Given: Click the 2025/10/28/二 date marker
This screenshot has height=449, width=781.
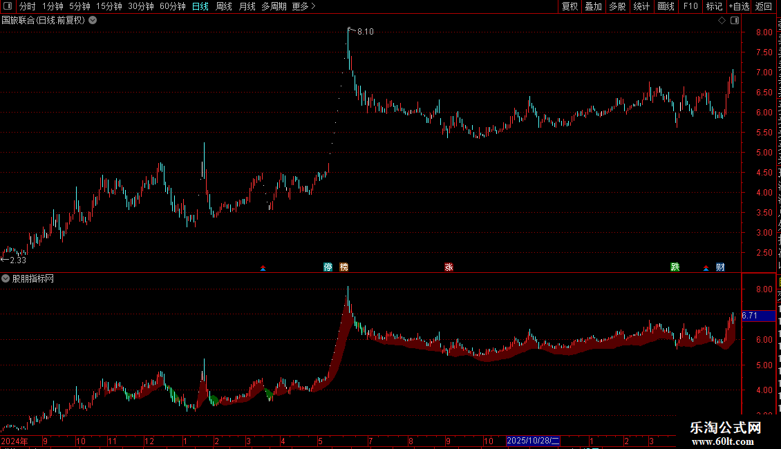Looking at the screenshot, I should tap(533, 441).
